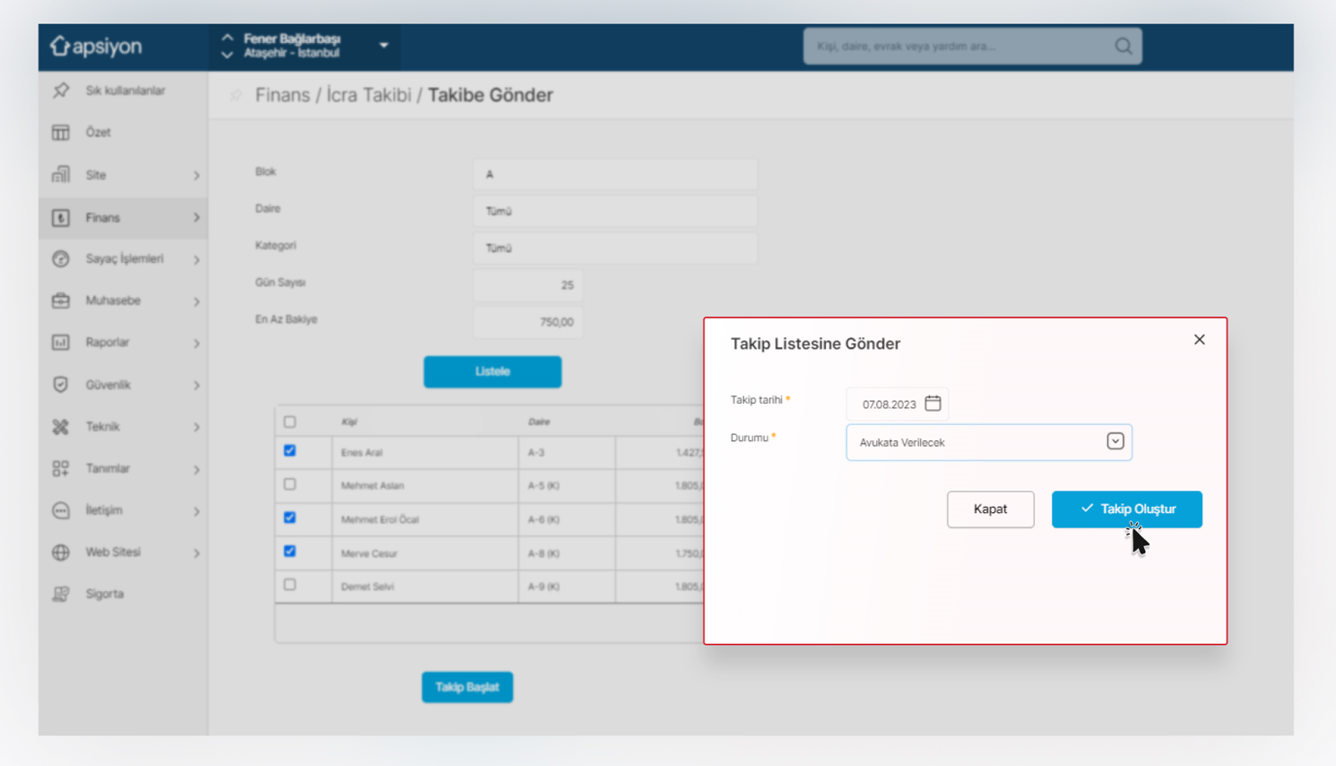The width and height of the screenshot is (1336, 766).
Task: Click the Sigorta icon in sidebar
Action: pos(60,594)
